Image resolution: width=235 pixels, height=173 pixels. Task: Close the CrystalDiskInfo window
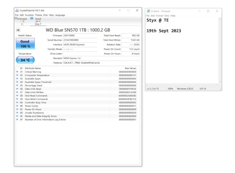click(137, 10)
